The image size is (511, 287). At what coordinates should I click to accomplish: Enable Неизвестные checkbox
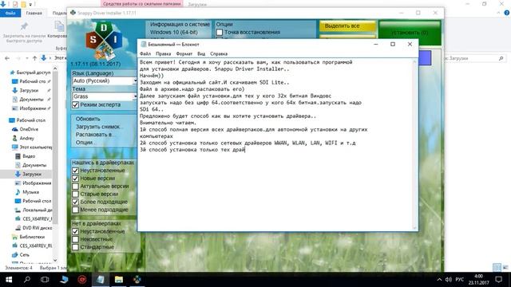[x=75, y=239]
